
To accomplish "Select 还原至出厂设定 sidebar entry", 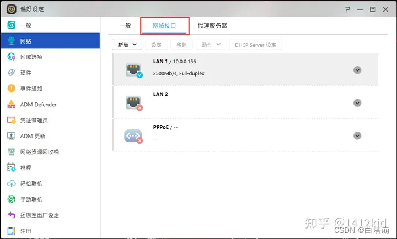I will click(x=50, y=215).
